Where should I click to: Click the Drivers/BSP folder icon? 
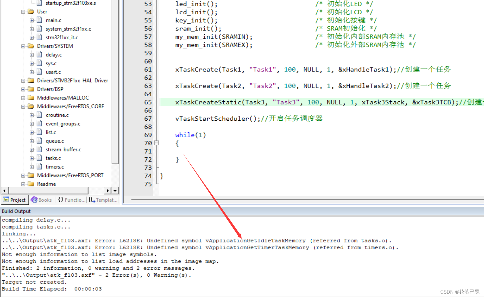pyautogui.click(x=31, y=89)
